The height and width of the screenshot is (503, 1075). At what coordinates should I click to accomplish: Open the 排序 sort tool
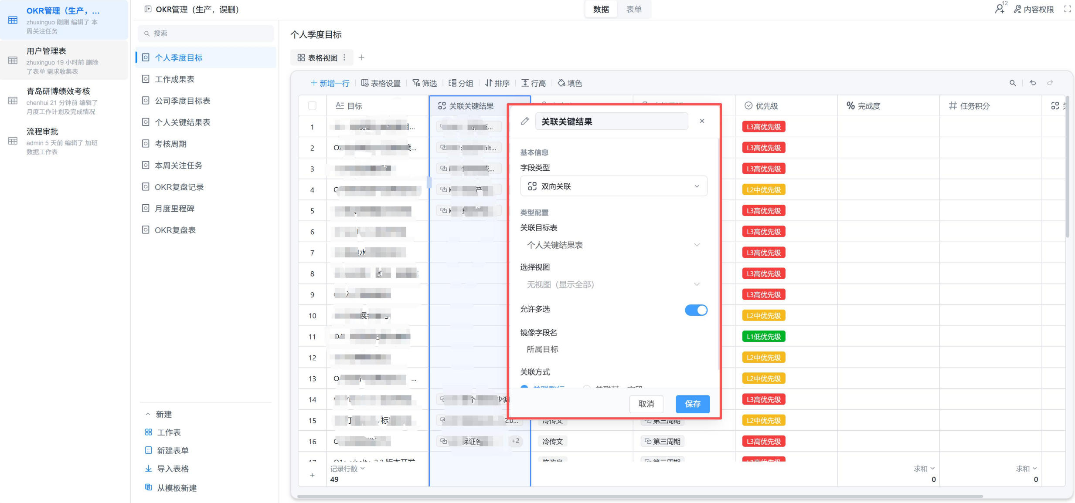click(x=497, y=83)
